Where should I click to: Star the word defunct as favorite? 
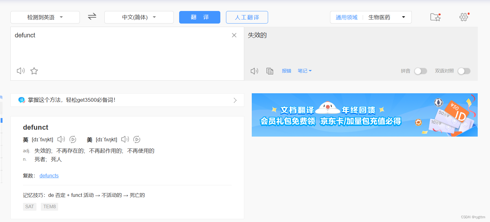pyautogui.click(x=34, y=71)
